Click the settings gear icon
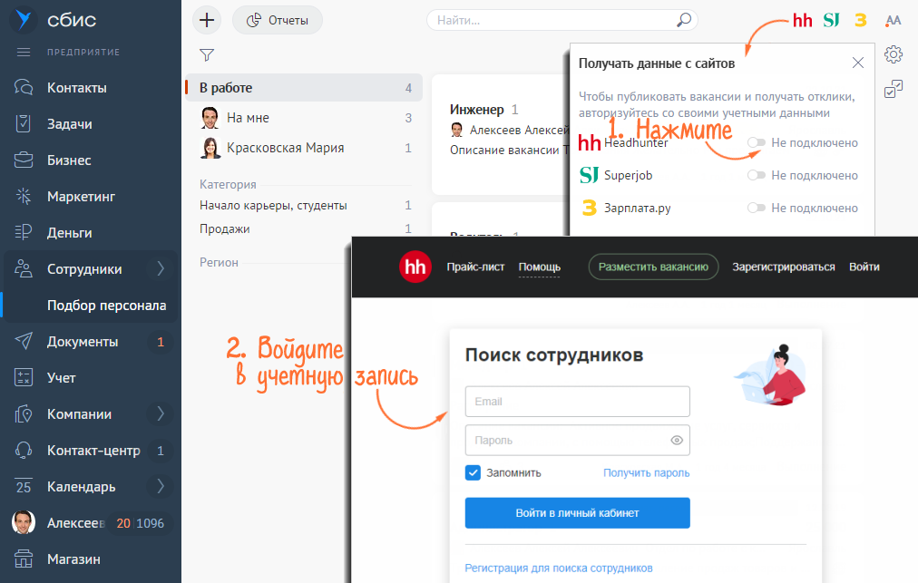918x583 pixels. point(894,54)
